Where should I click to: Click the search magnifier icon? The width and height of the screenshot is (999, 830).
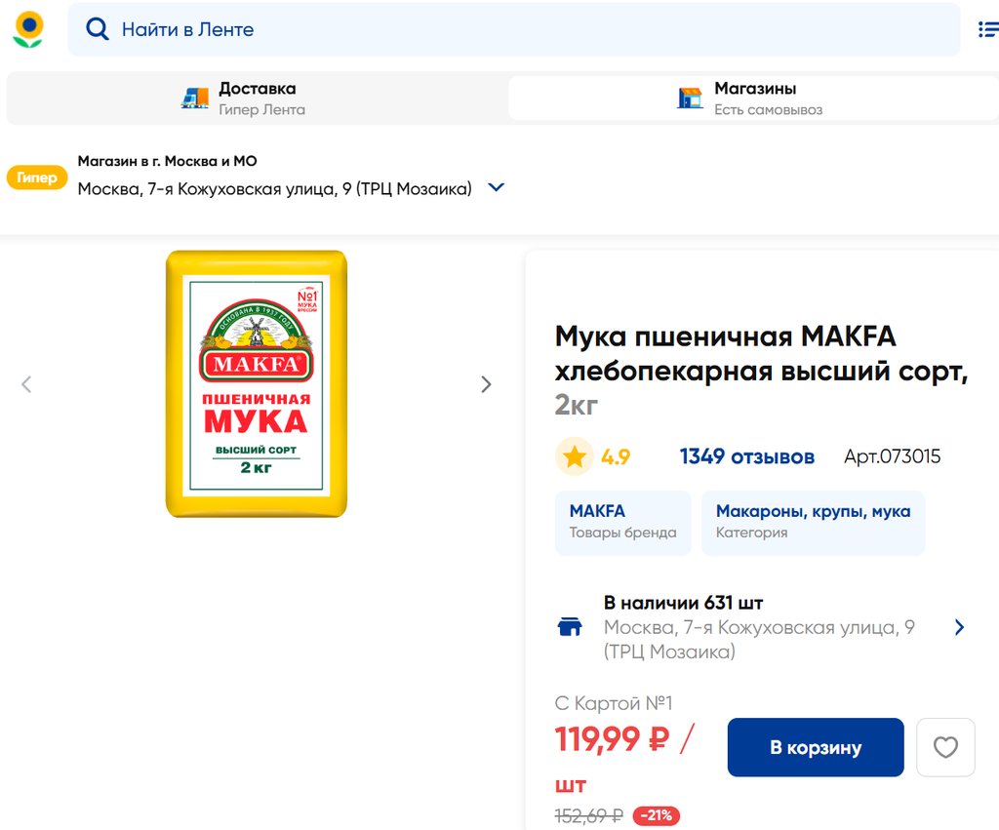coord(98,29)
